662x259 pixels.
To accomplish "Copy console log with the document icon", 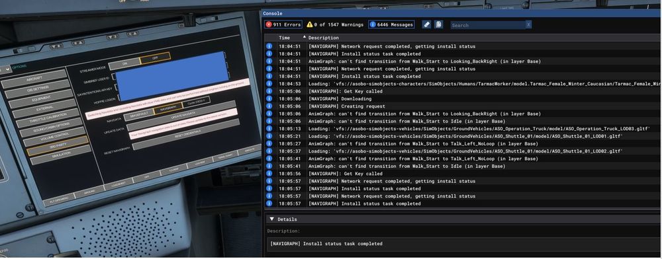I will point(439,25).
